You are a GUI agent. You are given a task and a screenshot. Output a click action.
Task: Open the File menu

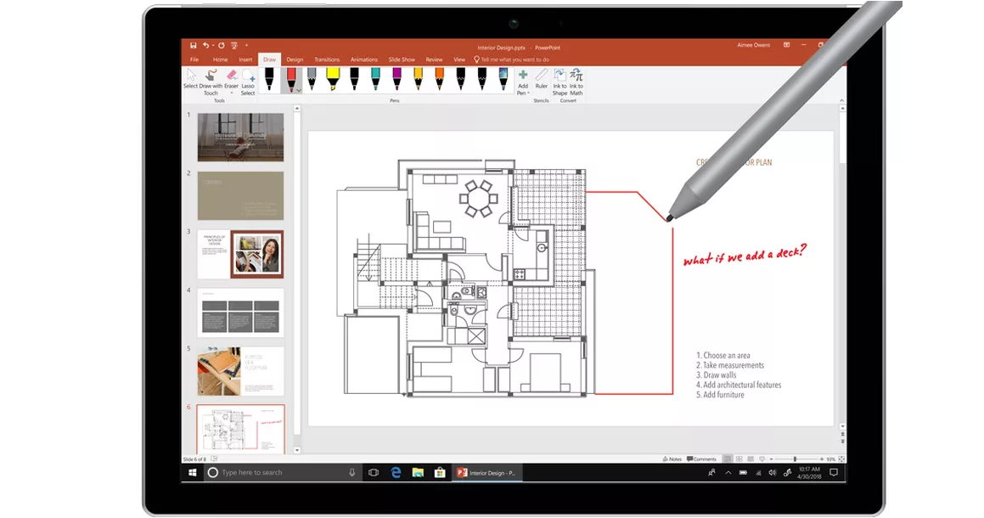pos(194,59)
